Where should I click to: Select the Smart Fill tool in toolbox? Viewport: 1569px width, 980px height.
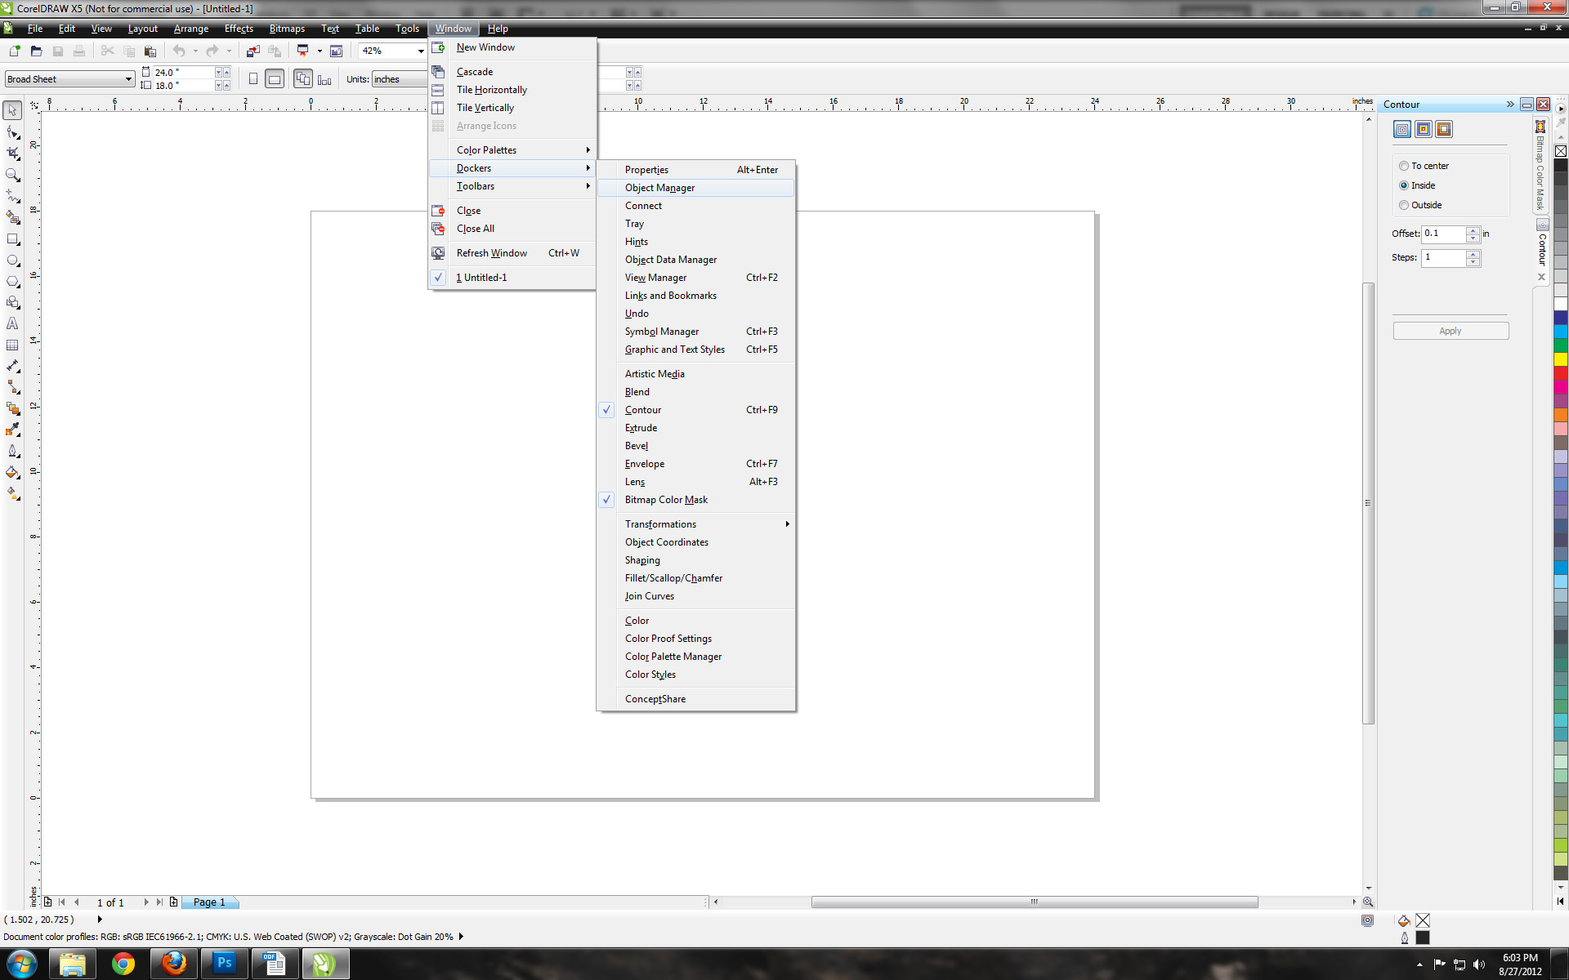[12, 217]
